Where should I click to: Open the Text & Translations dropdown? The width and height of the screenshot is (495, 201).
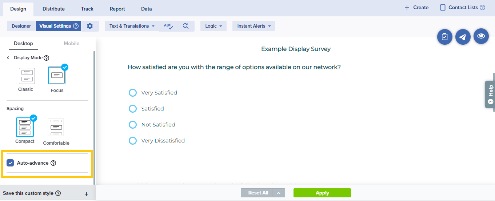(132, 26)
